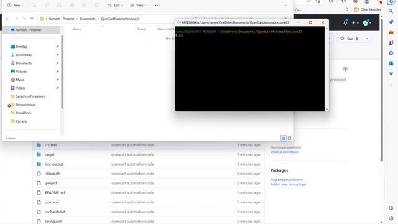The width and height of the screenshot is (398, 224).
Task: Open Pictures in Explorer quick access
Action: click(21, 72)
